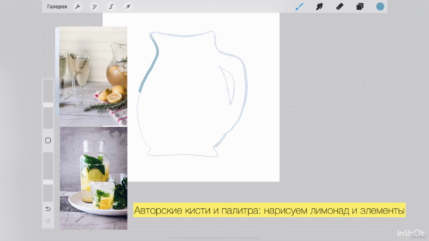Image resolution: width=429 pixels, height=241 pixels.
Task: Activate the Transform arrow tool
Action: [x=128, y=7]
